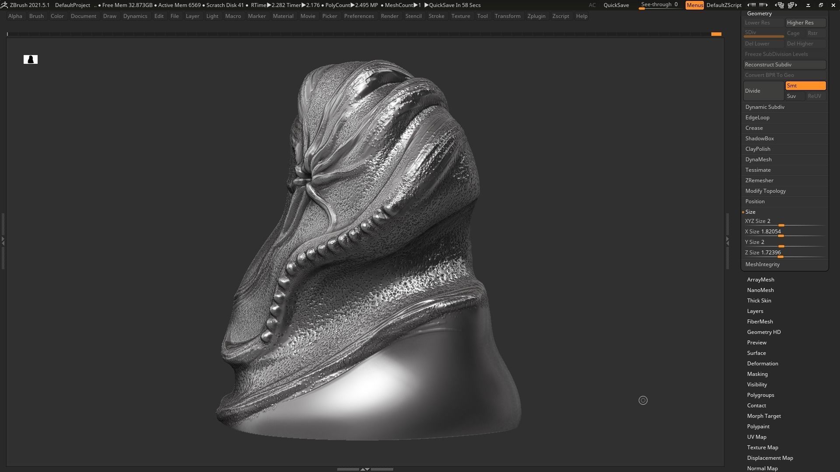This screenshot has width=840, height=472.
Task: Click the ZBrush logo icon in the title bar
Action: point(4,5)
